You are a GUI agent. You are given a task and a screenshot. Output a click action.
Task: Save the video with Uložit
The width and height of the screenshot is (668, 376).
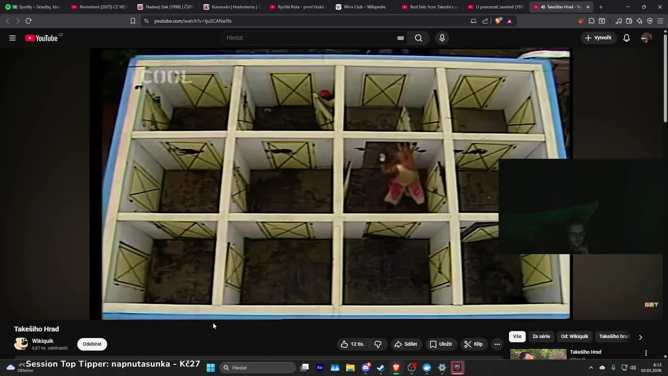pos(441,344)
